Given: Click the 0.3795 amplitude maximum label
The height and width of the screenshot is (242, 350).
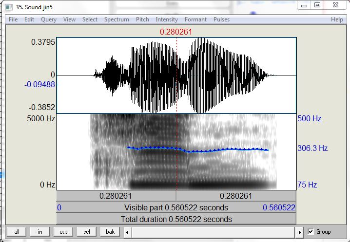Looking at the screenshot, I should coord(43,42).
